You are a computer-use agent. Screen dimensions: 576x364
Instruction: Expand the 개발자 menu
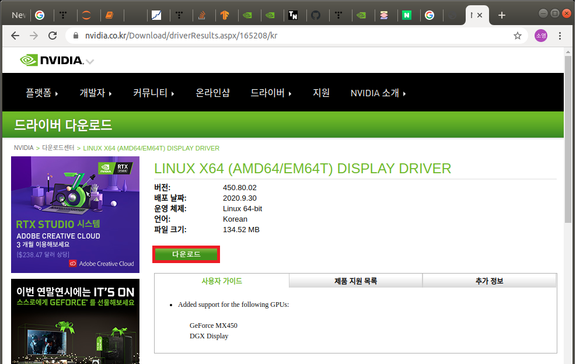[x=96, y=93]
